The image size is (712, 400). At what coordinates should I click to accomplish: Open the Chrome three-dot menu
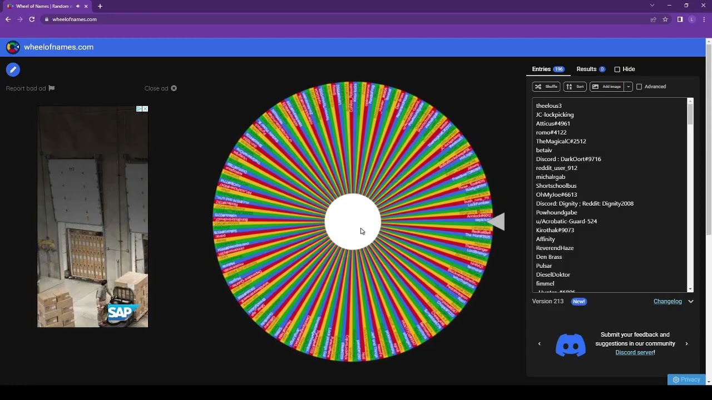704,19
